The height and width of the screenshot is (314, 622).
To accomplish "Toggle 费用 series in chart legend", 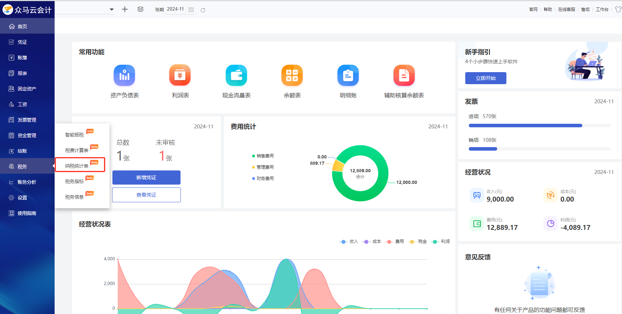I will tap(395, 242).
